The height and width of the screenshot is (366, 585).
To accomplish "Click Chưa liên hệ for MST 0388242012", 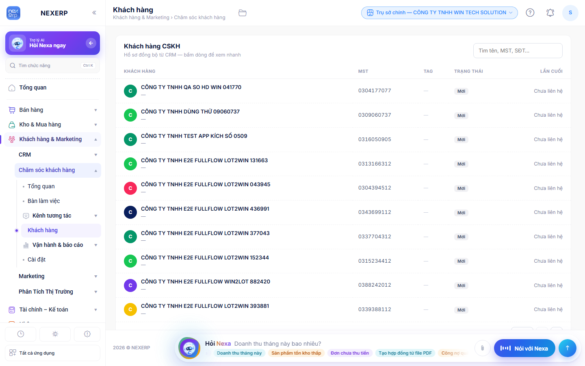I will point(548,285).
